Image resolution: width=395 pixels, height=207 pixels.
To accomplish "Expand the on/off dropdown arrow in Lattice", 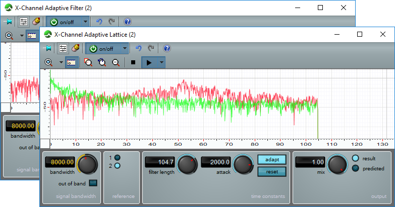I will click(x=124, y=49).
